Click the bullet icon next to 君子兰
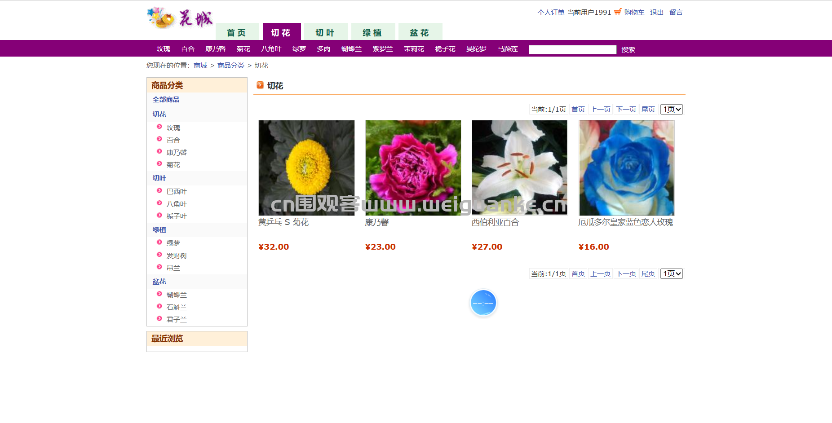This screenshot has width=832, height=423. point(159,318)
